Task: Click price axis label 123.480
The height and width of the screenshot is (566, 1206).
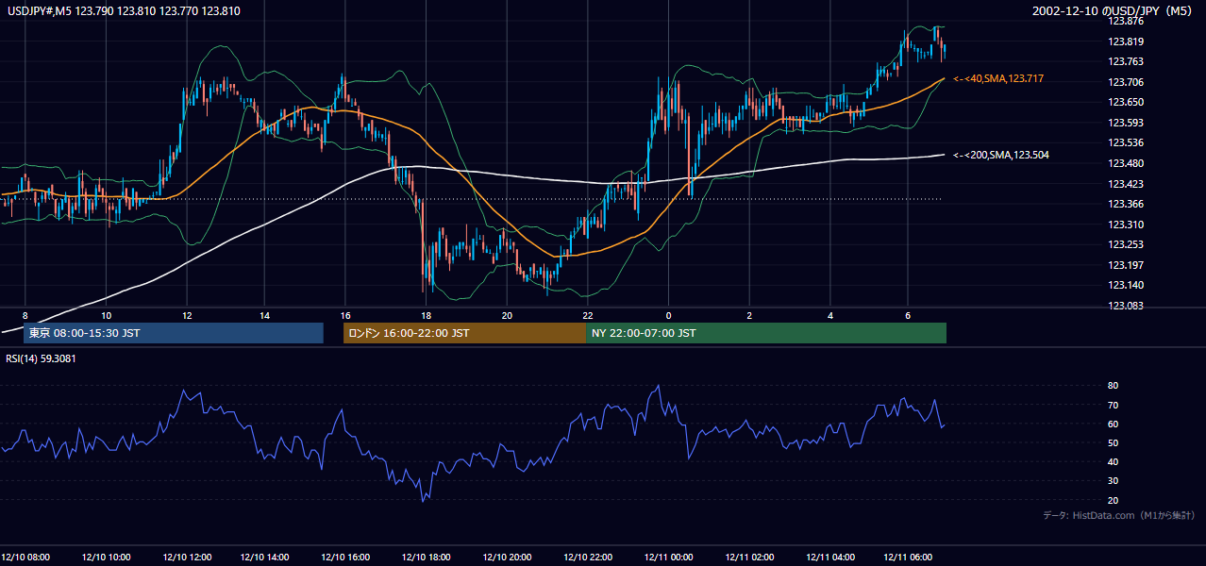Action: point(1125,163)
